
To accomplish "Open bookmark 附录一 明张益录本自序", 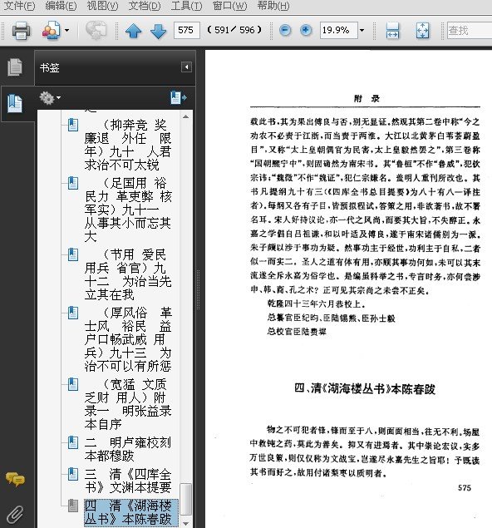I will click(x=128, y=404).
